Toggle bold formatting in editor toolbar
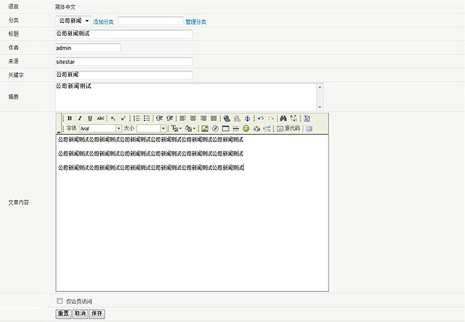This screenshot has width=465, height=322. pos(70,118)
